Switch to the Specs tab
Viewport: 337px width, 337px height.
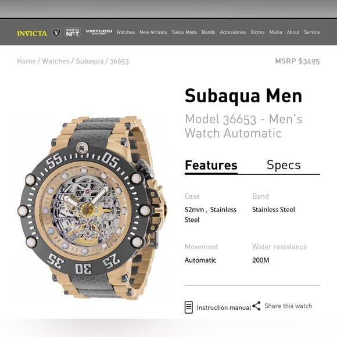pyautogui.click(x=284, y=165)
